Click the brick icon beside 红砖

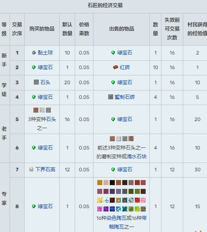(116, 67)
